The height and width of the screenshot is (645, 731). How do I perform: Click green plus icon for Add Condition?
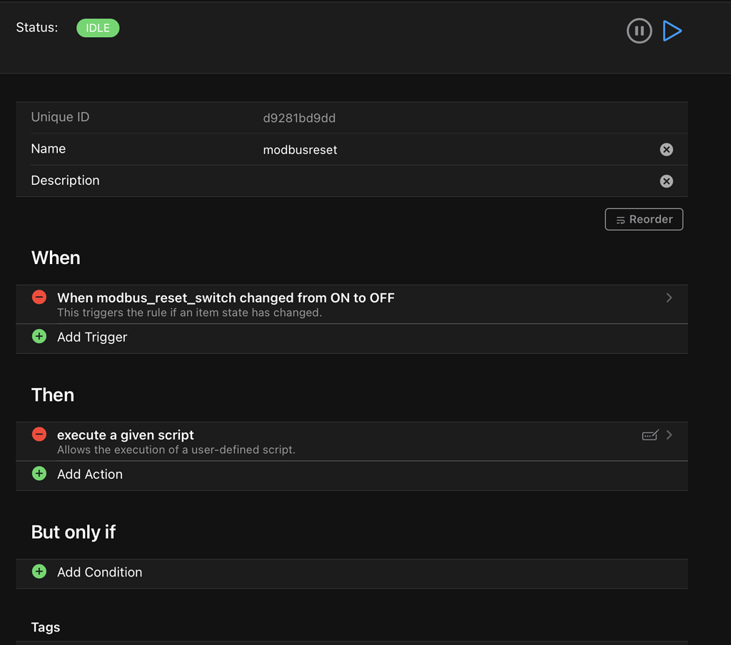(39, 572)
